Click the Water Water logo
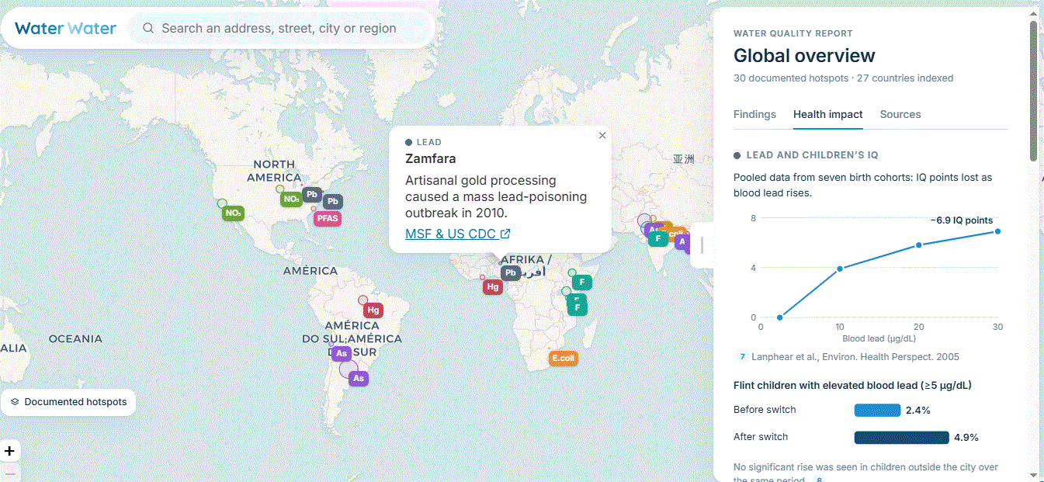 [65, 29]
